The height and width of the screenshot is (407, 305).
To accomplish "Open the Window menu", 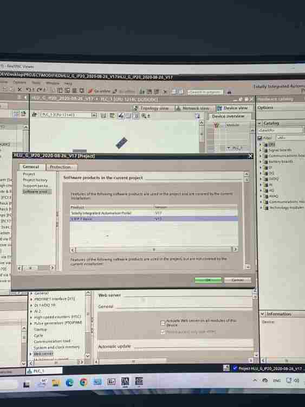I will 53,84.
